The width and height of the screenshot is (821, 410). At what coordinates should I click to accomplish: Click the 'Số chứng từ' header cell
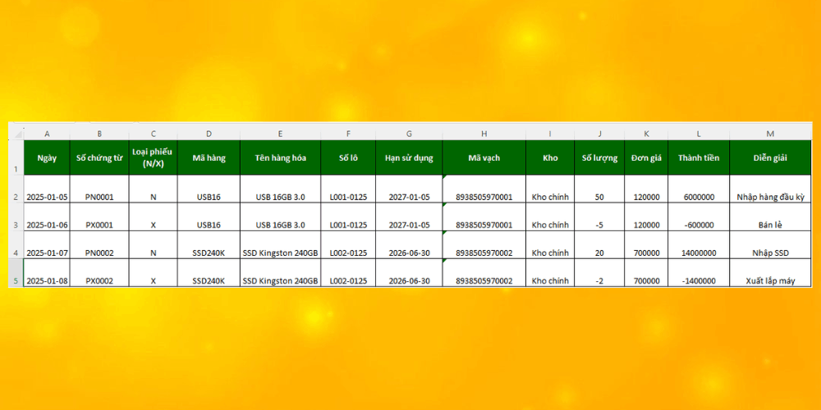(99, 157)
